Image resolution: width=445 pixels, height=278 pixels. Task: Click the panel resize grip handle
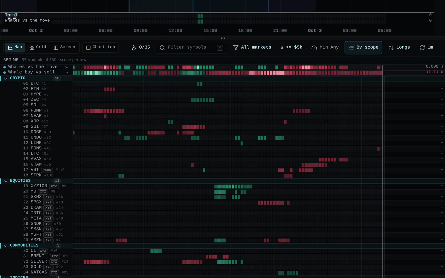click(223, 38)
